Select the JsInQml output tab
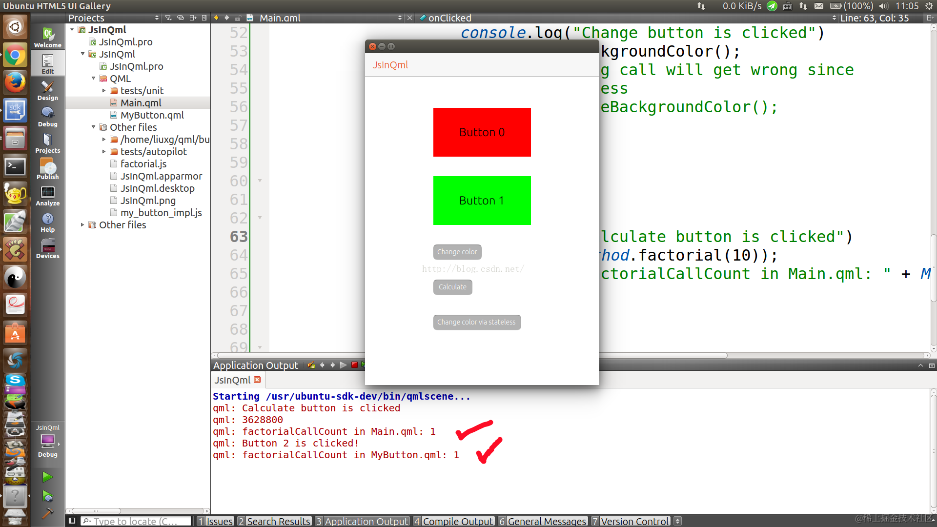This screenshot has height=527, width=937. (232, 380)
